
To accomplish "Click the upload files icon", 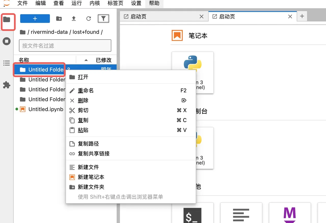I will click(74, 19).
